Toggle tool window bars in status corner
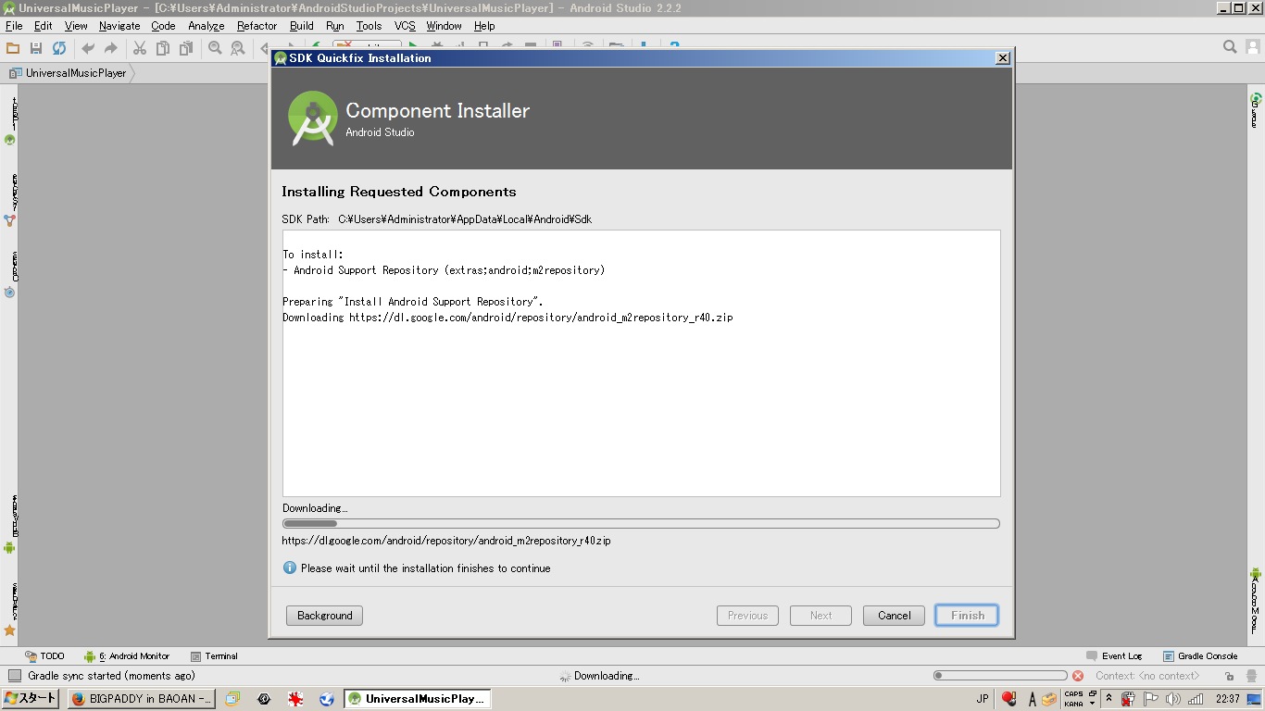Screen dimensions: 1265x711 pos(14,676)
